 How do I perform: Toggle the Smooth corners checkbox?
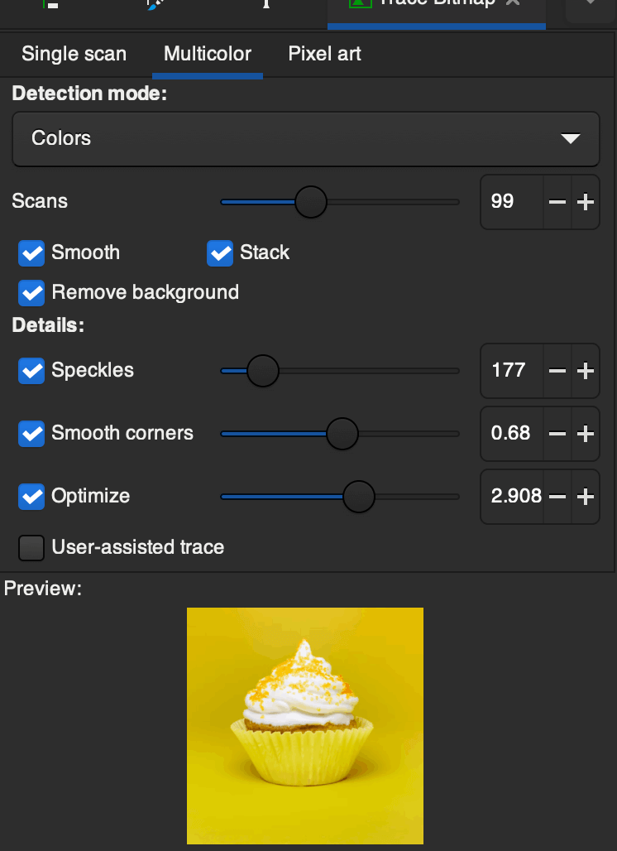pos(31,433)
